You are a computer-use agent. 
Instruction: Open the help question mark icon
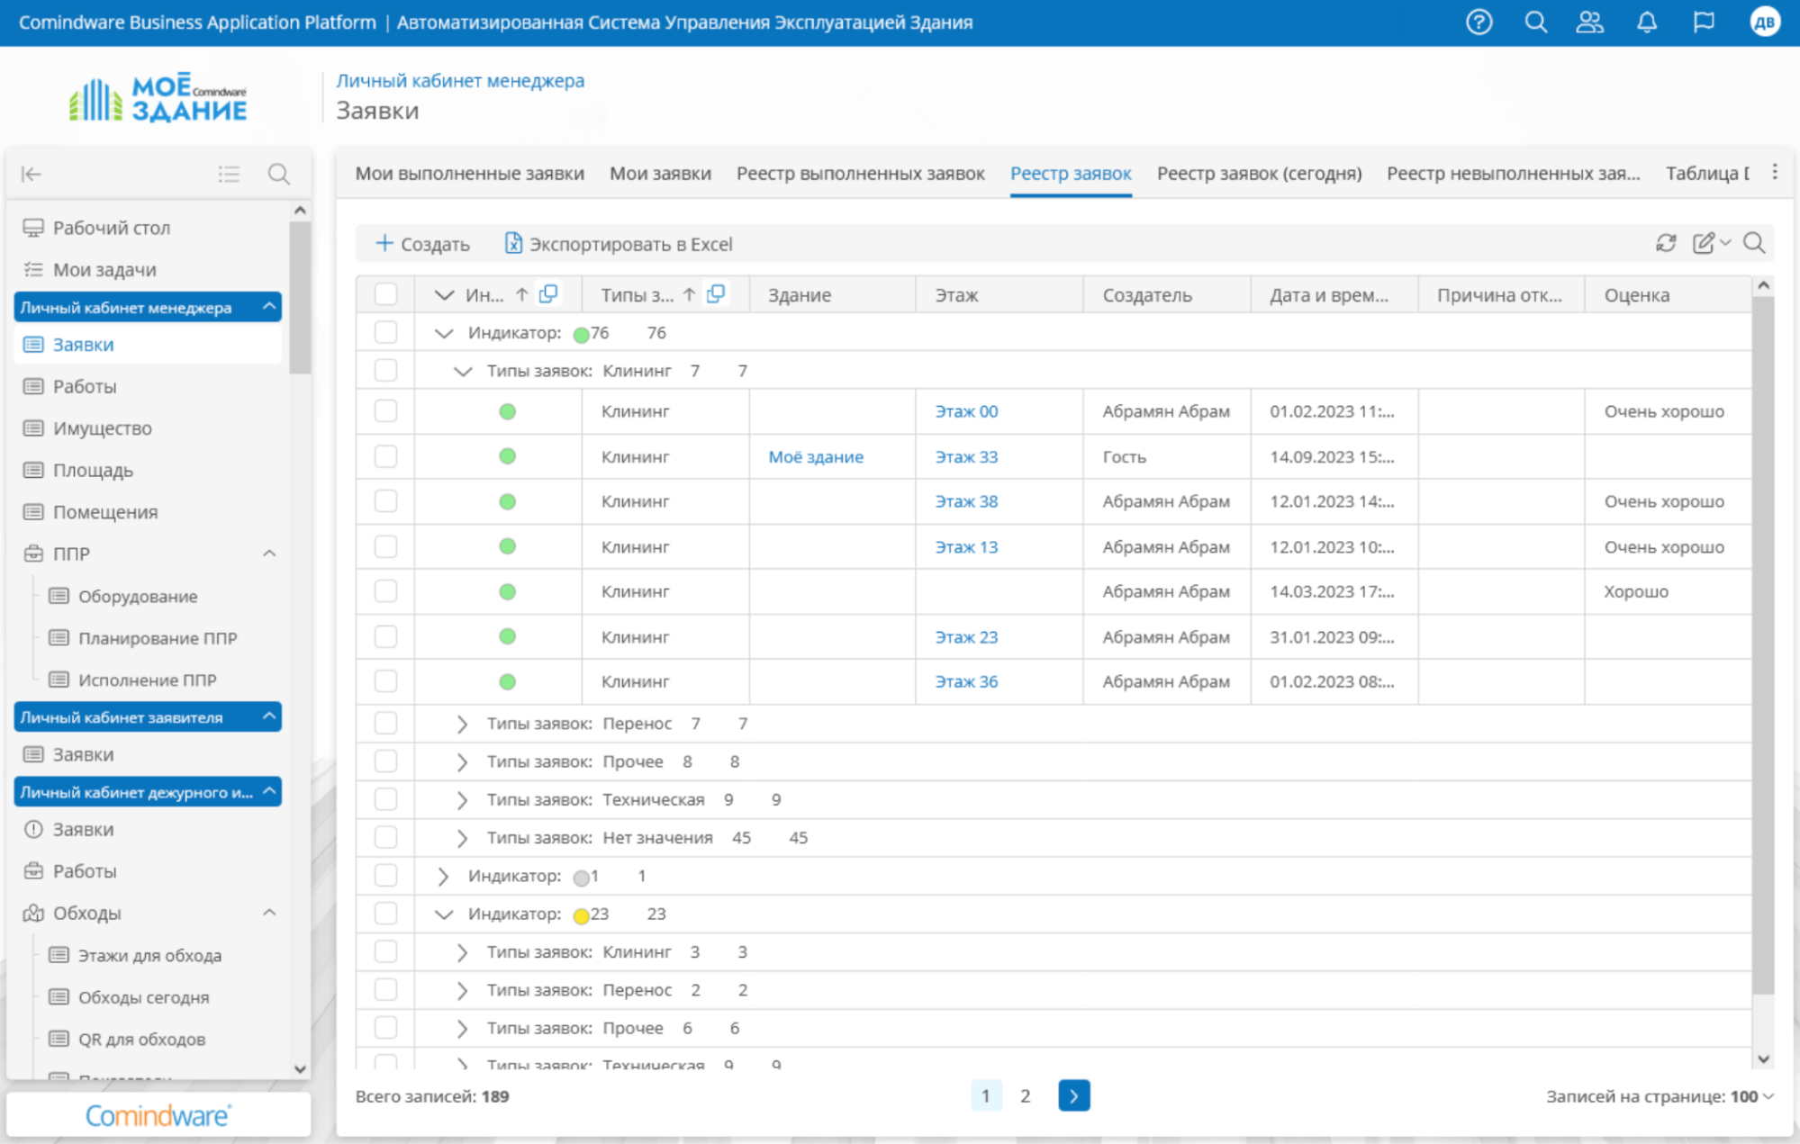(x=1479, y=22)
